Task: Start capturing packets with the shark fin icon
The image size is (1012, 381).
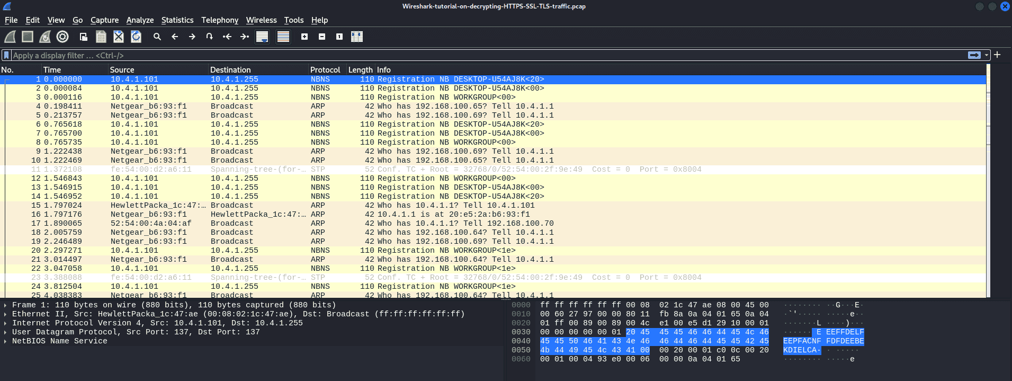Action: (x=10, y=37)
